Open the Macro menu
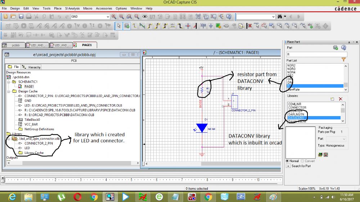The image size is (360, 202). pyautogui.click(x=88, y=9)
